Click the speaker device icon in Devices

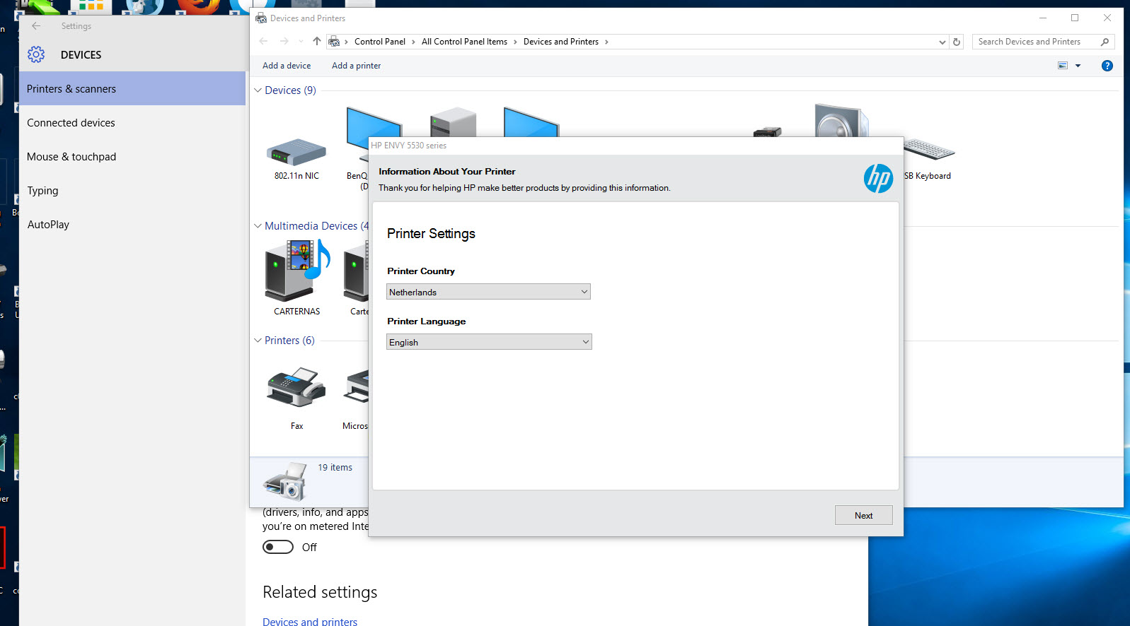841,120
